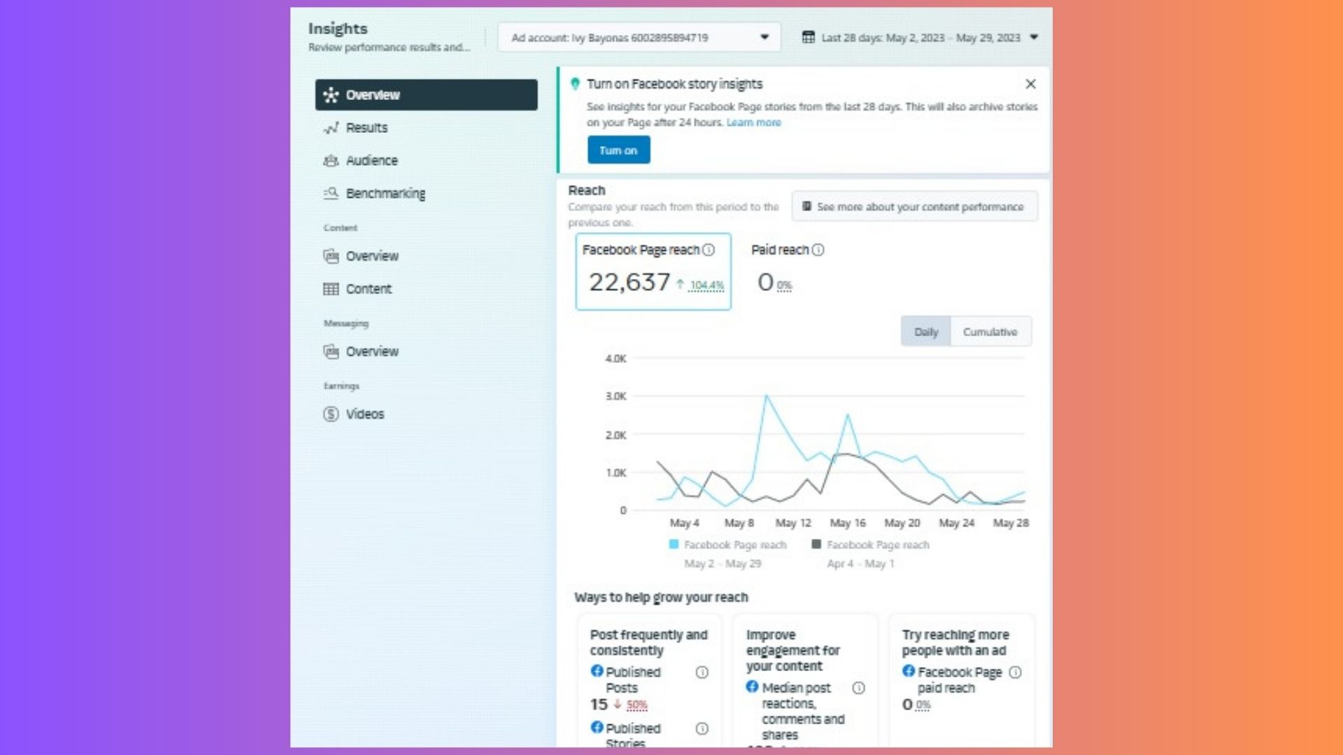The image size is (1343, 755).
Task: Switch chart to Cumulative view
Action: pos(990,332)
